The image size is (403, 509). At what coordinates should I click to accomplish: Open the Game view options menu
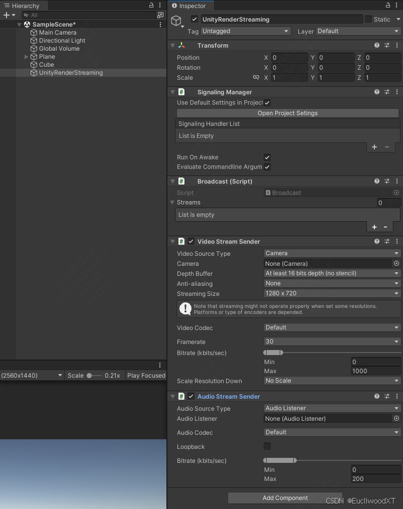160,365
